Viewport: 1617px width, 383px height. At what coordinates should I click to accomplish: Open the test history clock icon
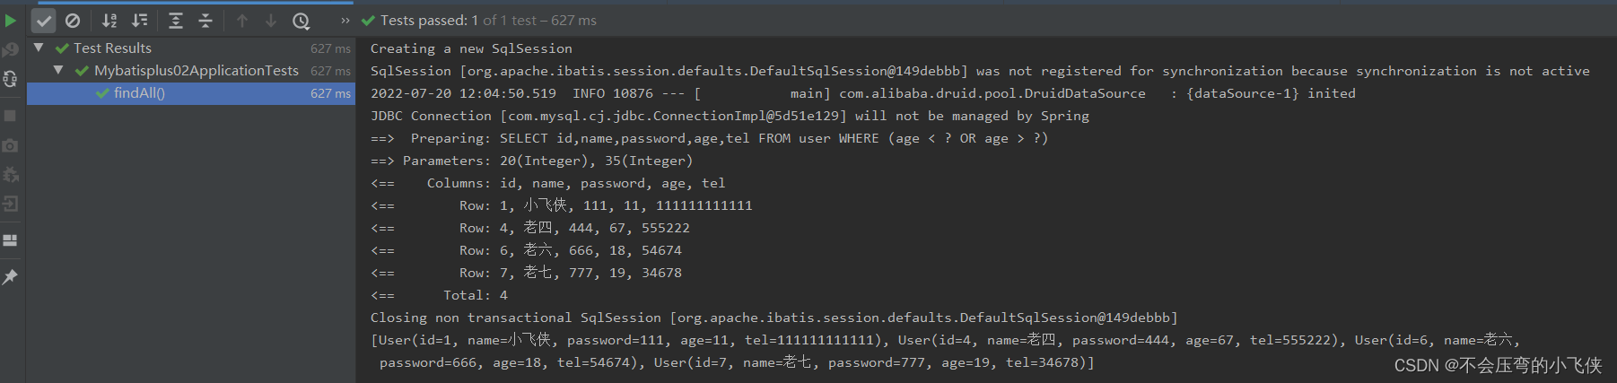click(x=302, y=20)
